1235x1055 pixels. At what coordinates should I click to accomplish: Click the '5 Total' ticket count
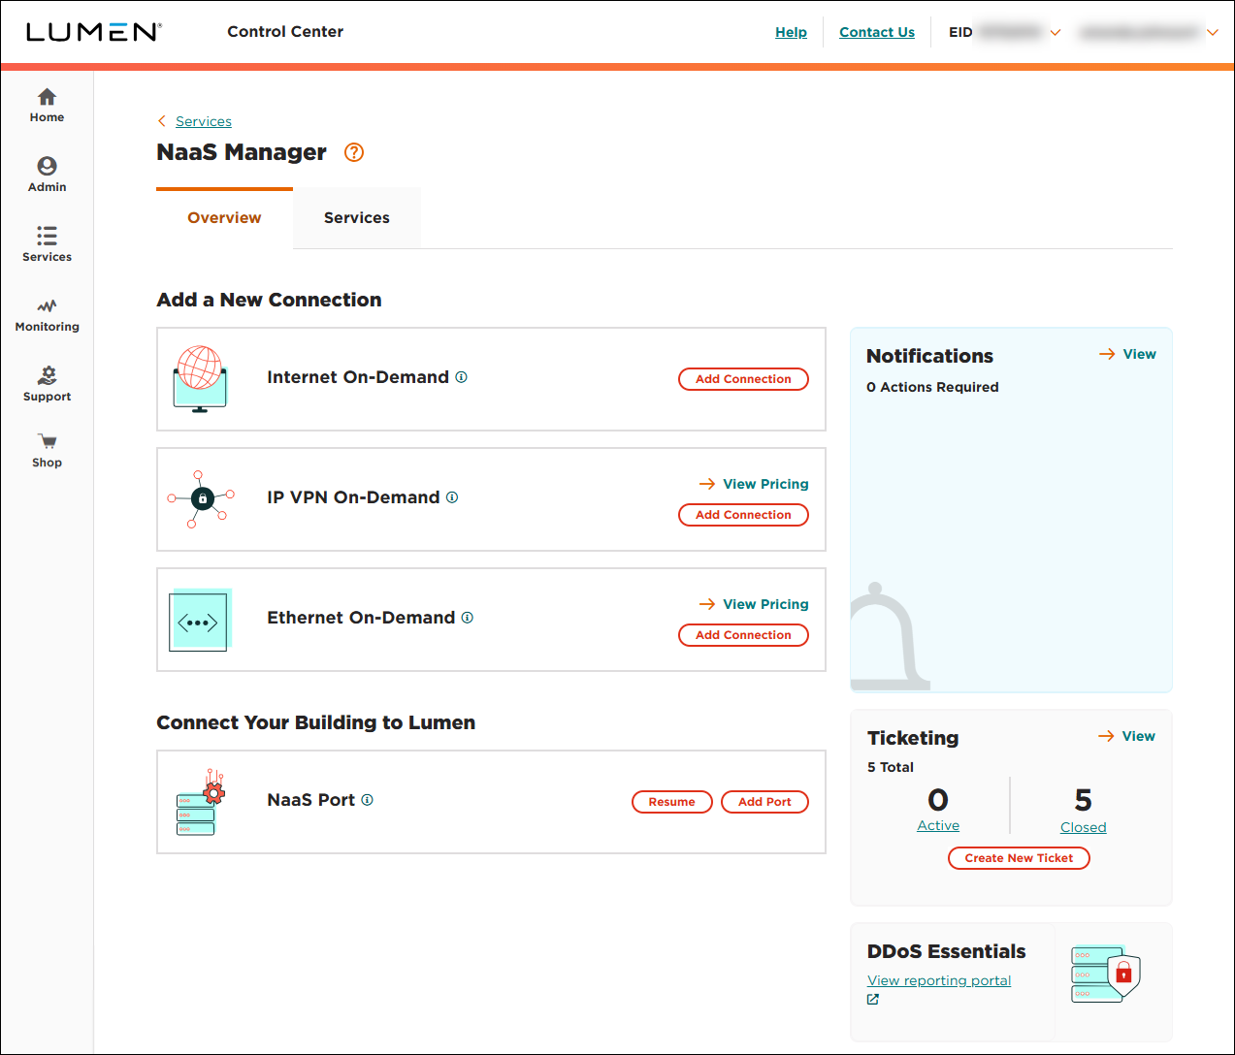click(x=891, y=767)
